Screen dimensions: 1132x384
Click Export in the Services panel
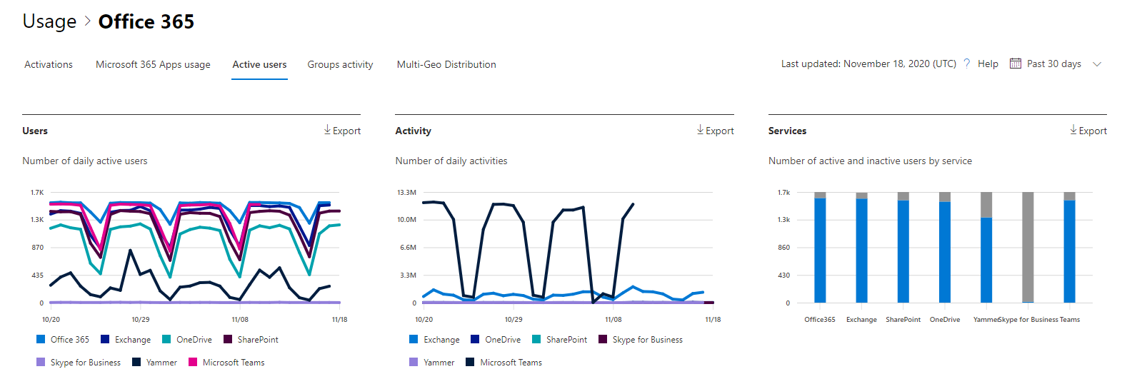tap(1093, 131)
